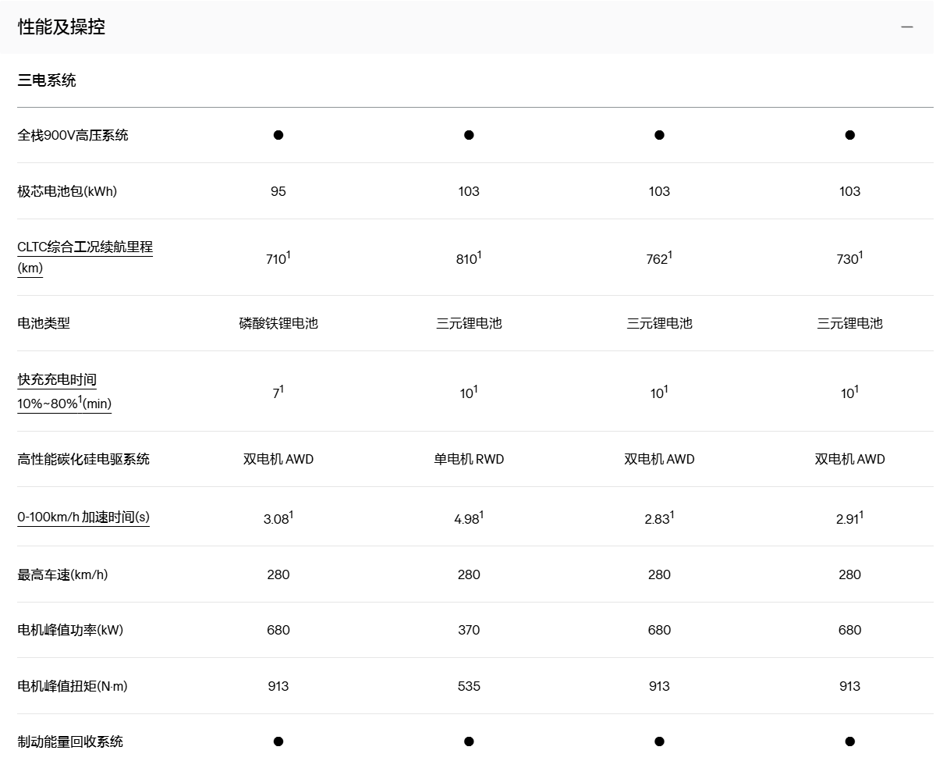This screenshot has height=761, width=936.
Task: Click the first-column dot in the 全栈900V高压系统 row
Action: [x=278, y=135]
